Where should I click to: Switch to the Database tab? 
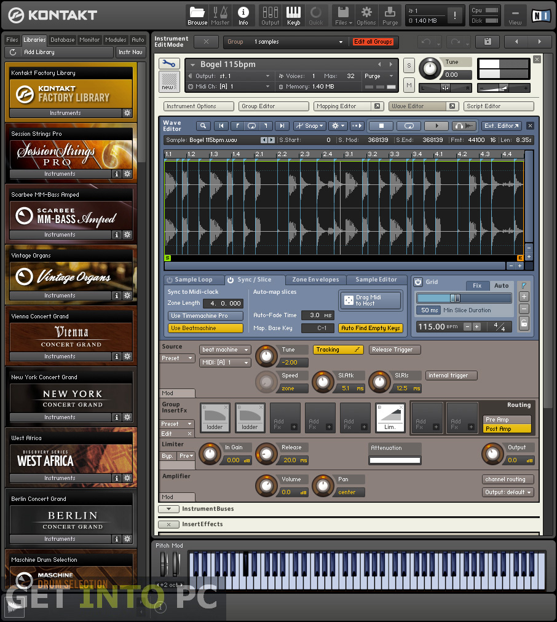pyautogui.click(x=63, y=40)
